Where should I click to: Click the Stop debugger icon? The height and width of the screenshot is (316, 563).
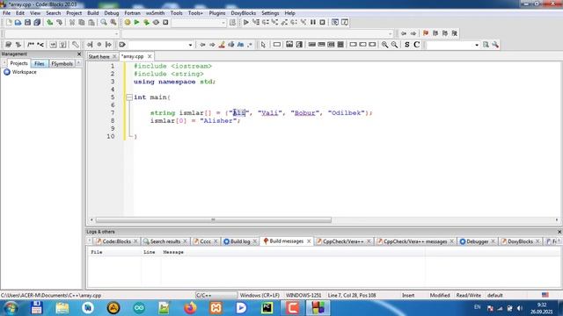click(323, 22)
